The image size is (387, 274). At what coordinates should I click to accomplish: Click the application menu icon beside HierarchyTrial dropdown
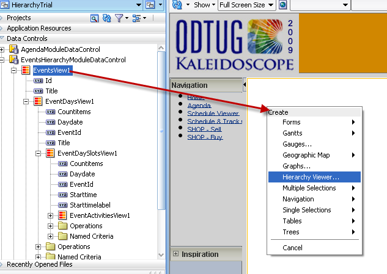(150, 5)
